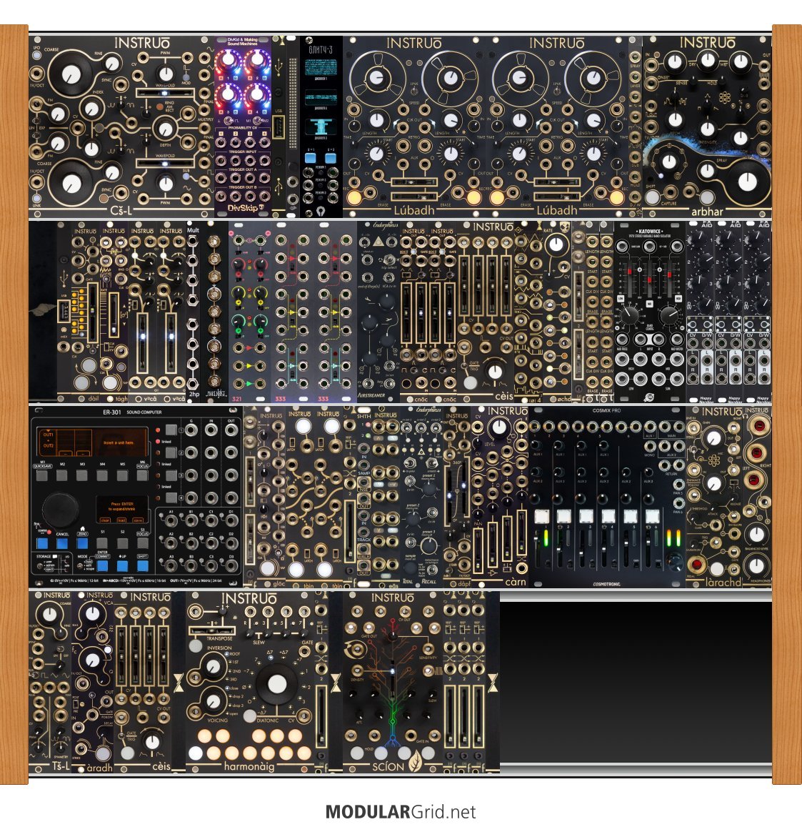Click the orange record button on first Lúbadh
Image resolution: width=802 pixels, height=827 pixels.
pyautogui.click(x=354, y=197)
